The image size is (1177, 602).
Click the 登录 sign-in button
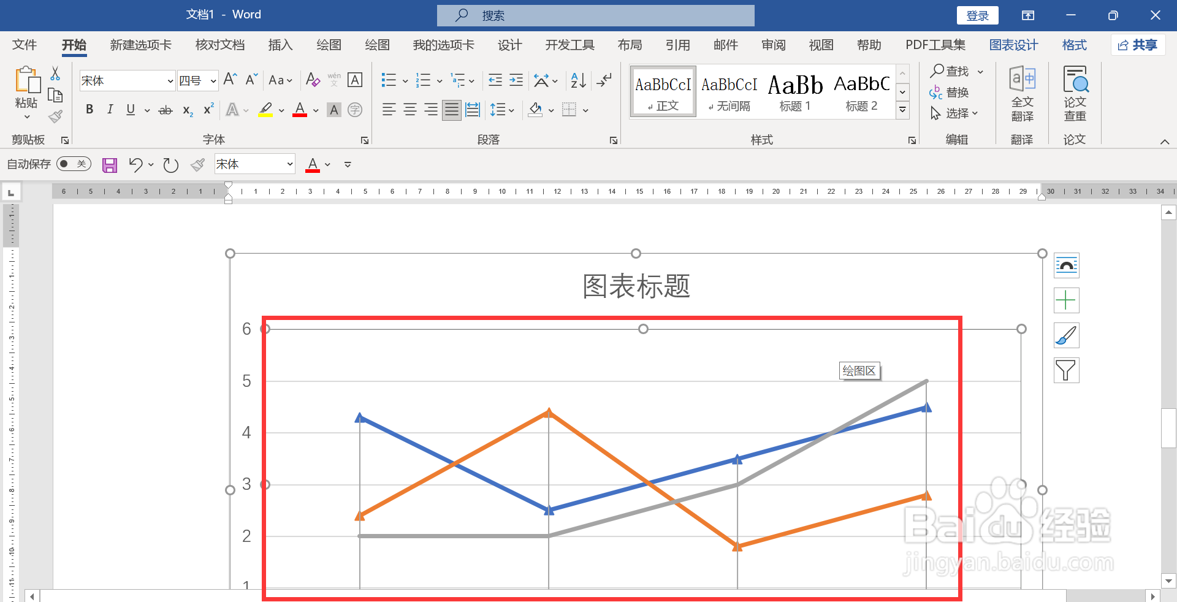tap(977, 15)
